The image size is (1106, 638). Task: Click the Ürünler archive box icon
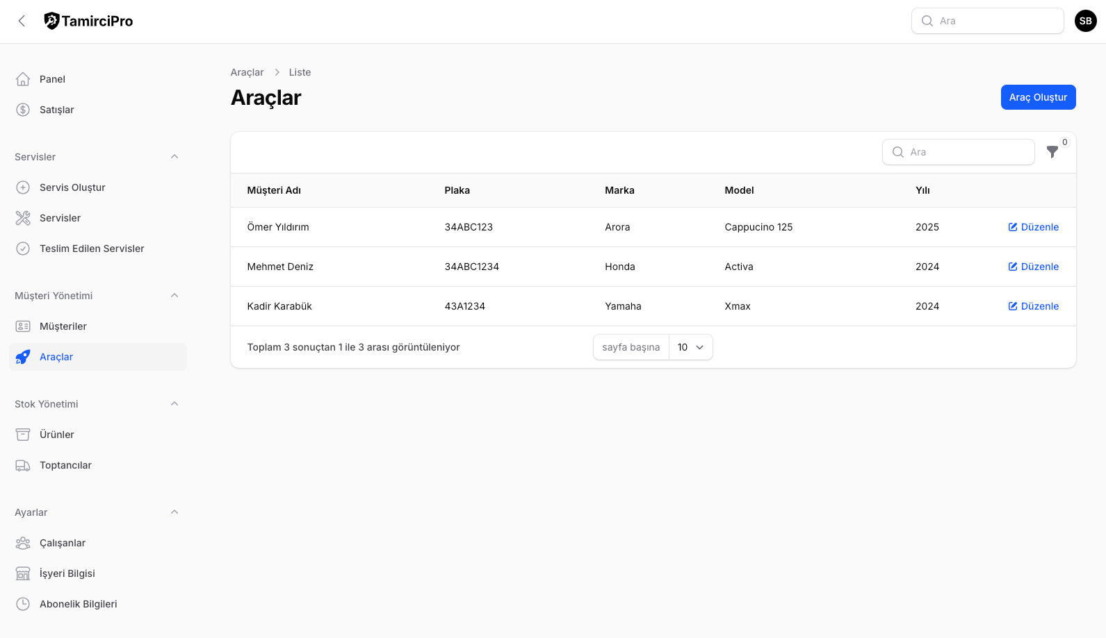pyautogui.click(x=23, y=435)
